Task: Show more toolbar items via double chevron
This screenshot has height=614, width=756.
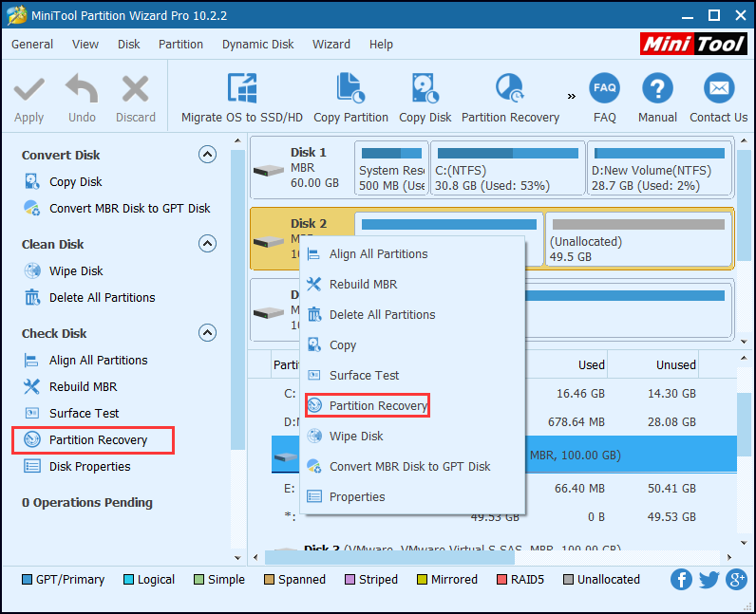Action: [x=572, y=97]
